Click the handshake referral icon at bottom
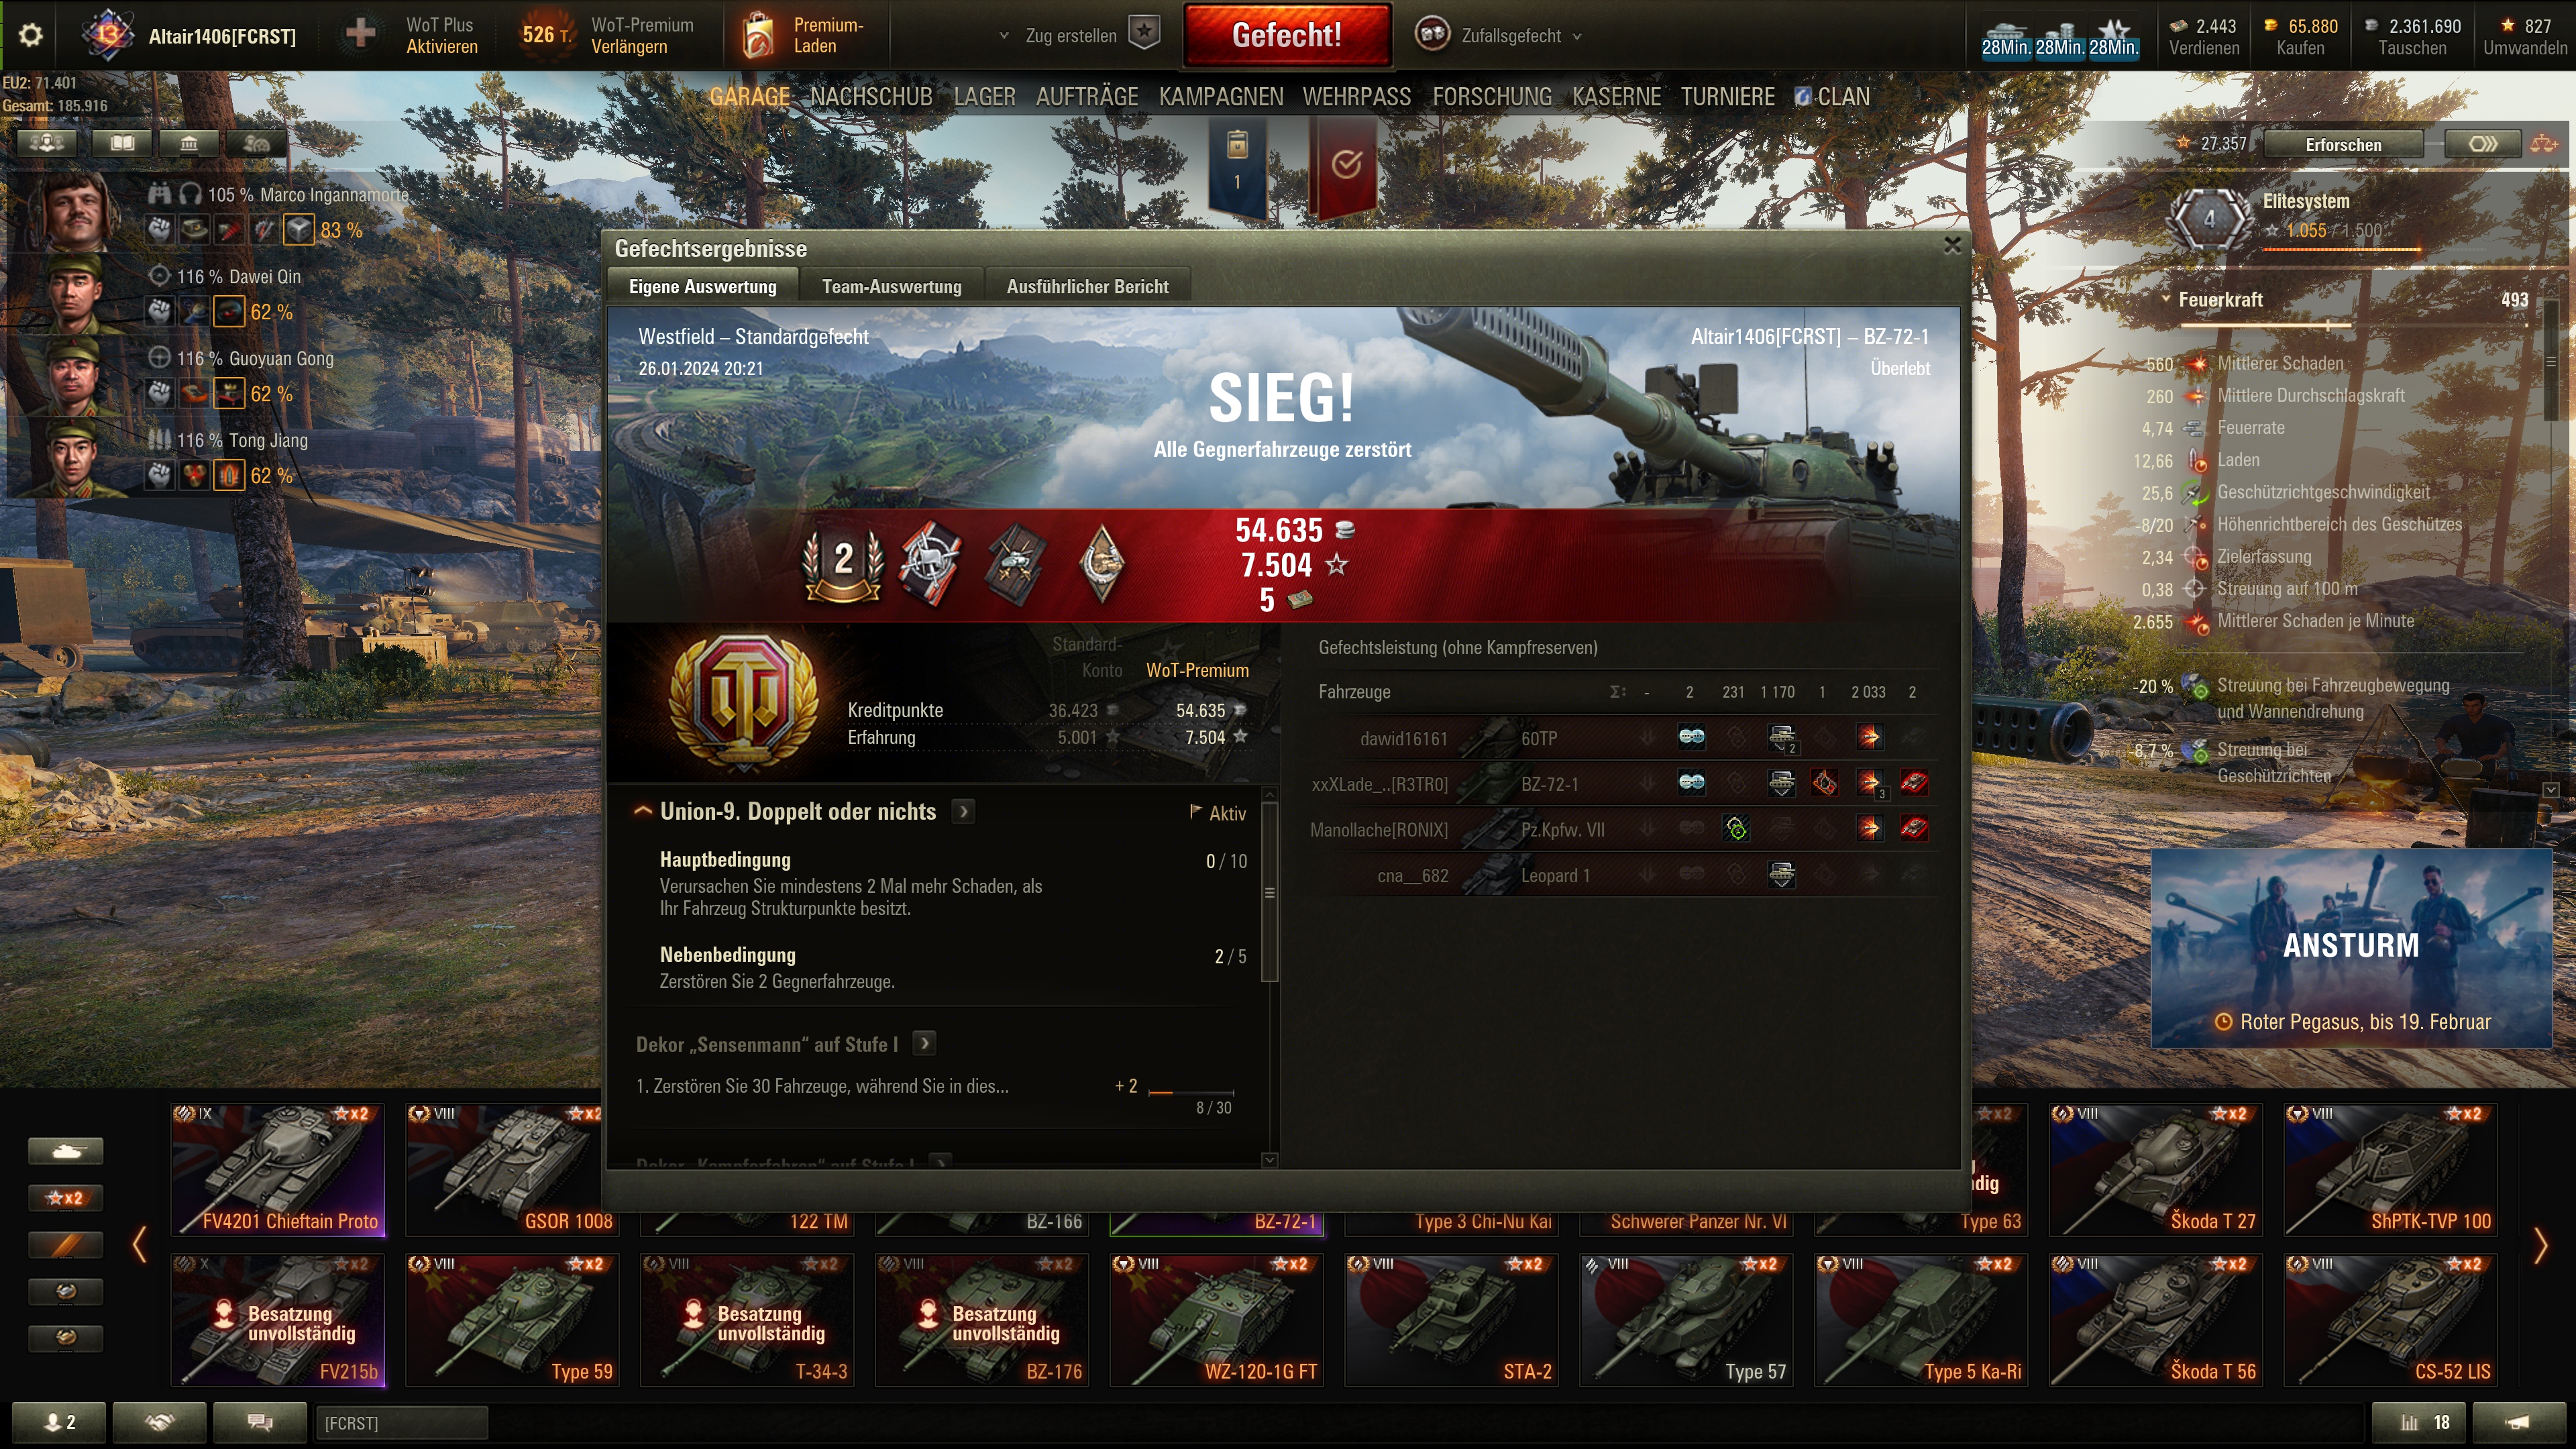2576x1449 pixels. pos(160,1422)
